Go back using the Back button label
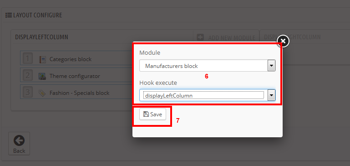 click(x=19, y=151)
